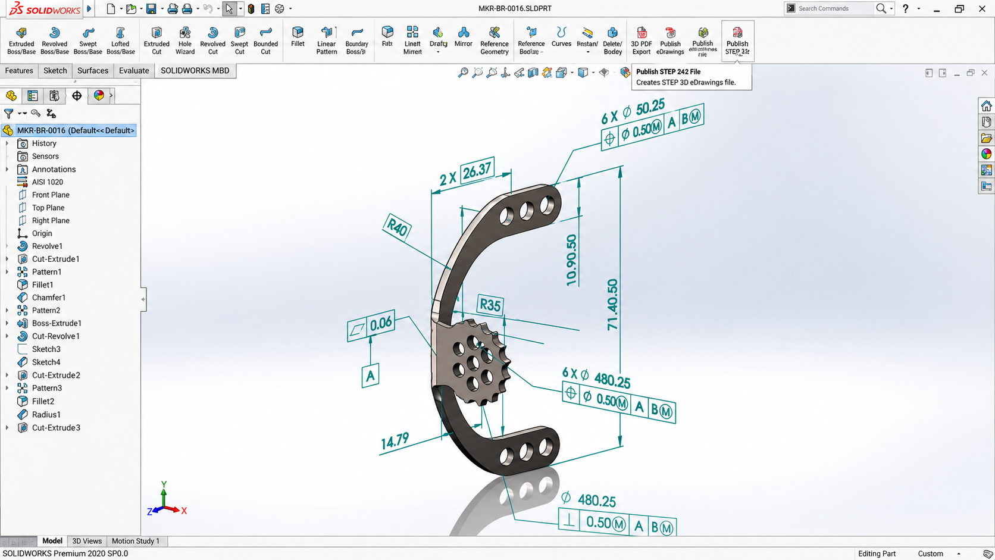Screen dimensions: 995x560
Task: Switch to the Surfaces tab
Action: 93,70
